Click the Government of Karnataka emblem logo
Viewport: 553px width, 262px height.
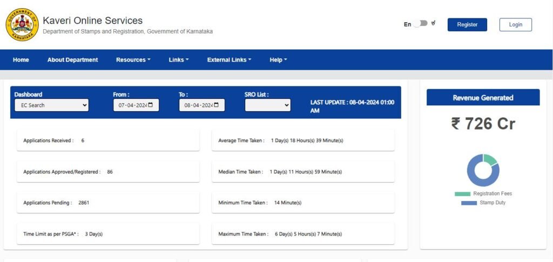click(x=22, y=25)
